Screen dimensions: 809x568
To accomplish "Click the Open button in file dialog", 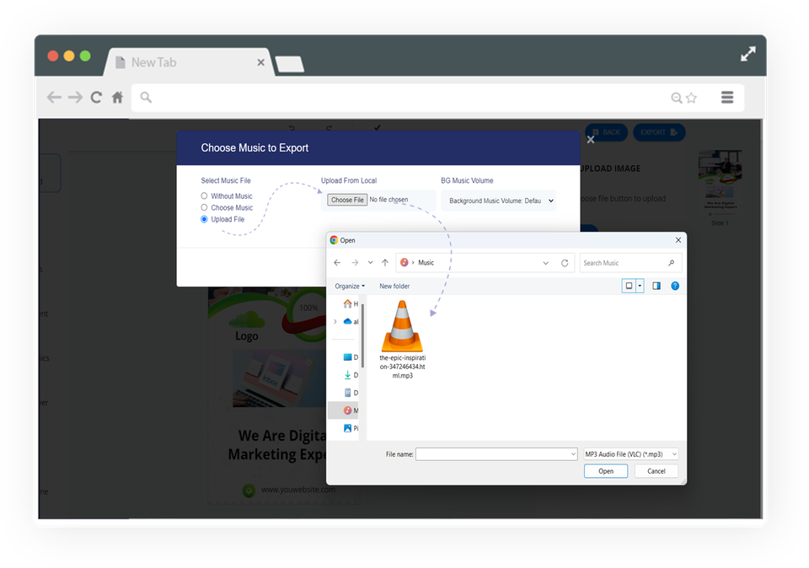I will [x=606, y=471].
